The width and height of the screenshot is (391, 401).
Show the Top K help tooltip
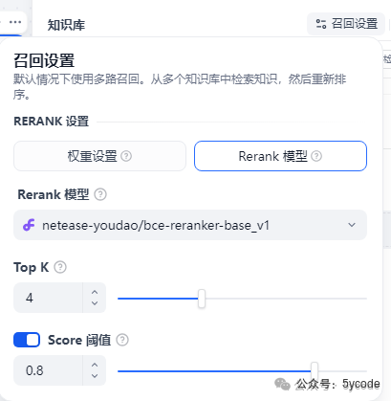60,267
